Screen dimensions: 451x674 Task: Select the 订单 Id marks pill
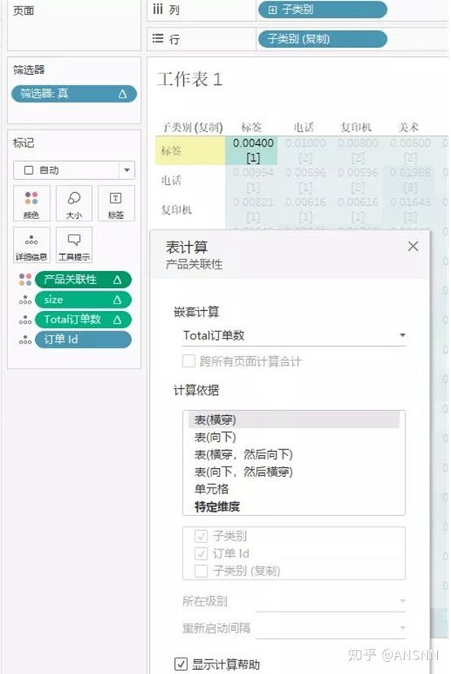tap(83, 339)
